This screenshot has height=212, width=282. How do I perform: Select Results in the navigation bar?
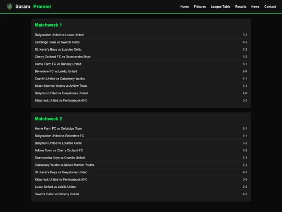(241, 7)
